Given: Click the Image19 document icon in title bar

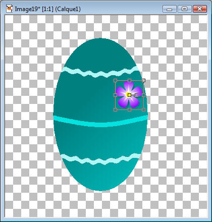Looking at the screenshot, I should pos(9,9).
